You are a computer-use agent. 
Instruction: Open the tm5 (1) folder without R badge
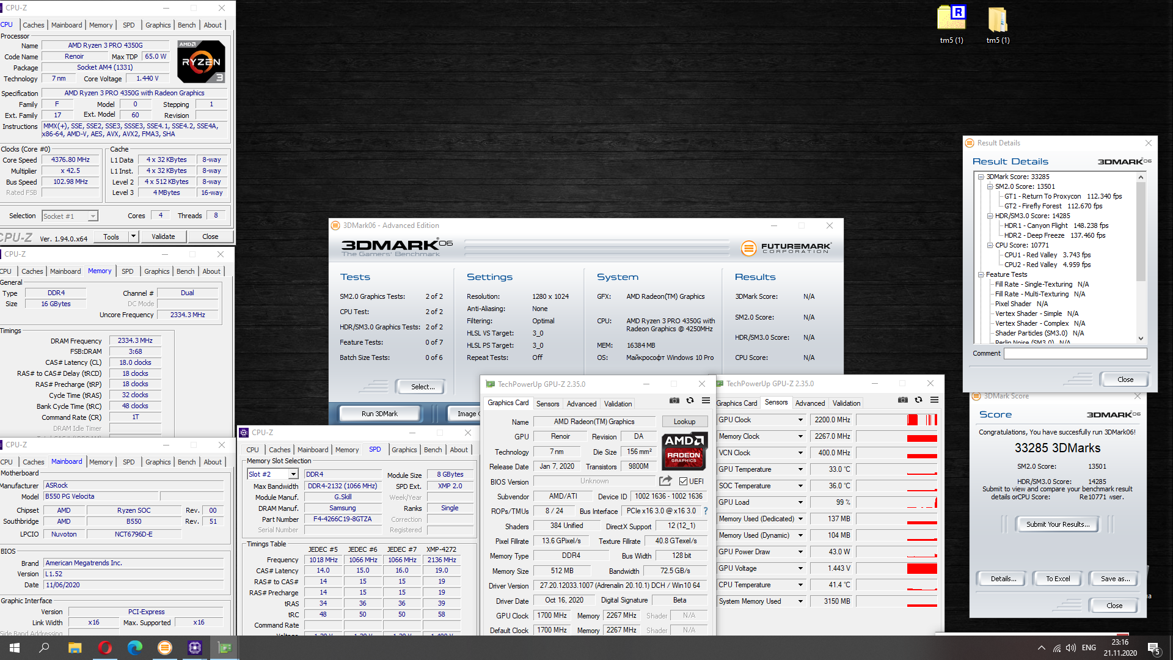[x=998, y=25]
